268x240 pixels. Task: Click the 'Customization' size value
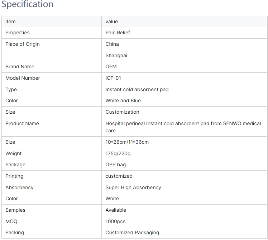122,112
